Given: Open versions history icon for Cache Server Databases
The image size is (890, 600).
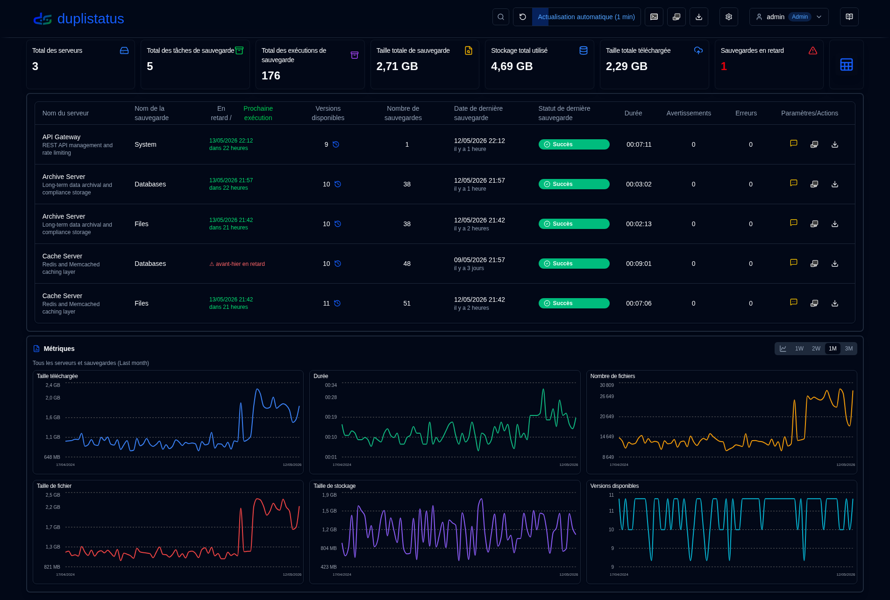Looking at the screenshot, I should click(x=338, y=264).
